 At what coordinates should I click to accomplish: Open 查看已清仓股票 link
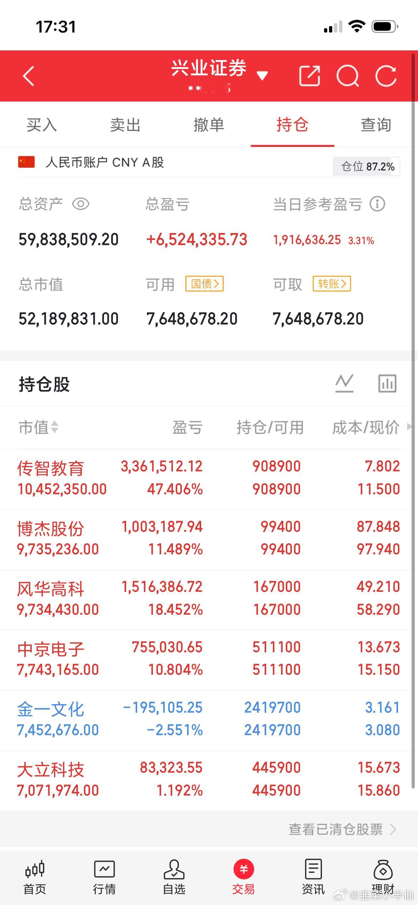(x=343, y=829)
